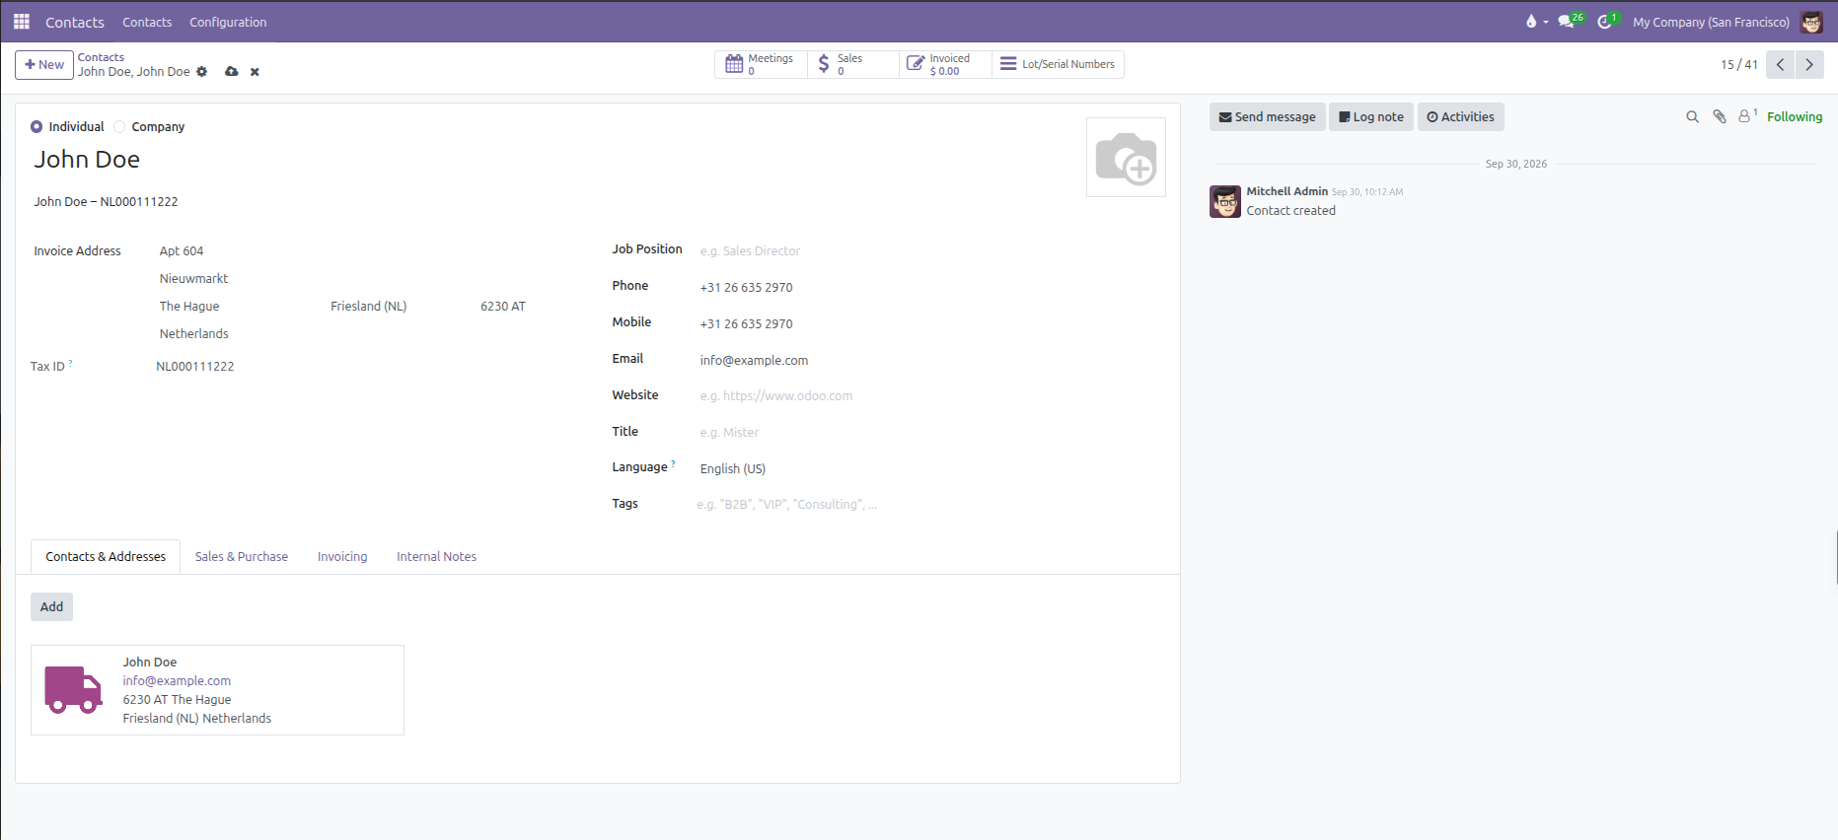Open the Configuration menu
The width and height of the screenshot is (1838, 840).
(x=228, y=22)
